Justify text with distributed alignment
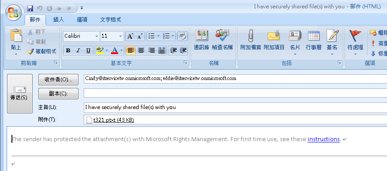This screenshot has width=387, height=171. pyautogui.click(x=161, y=51)
